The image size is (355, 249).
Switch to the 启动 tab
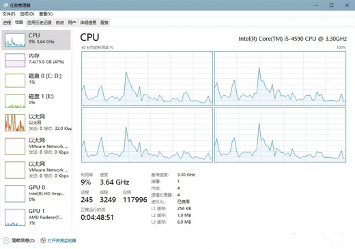[x=59, y=22]
